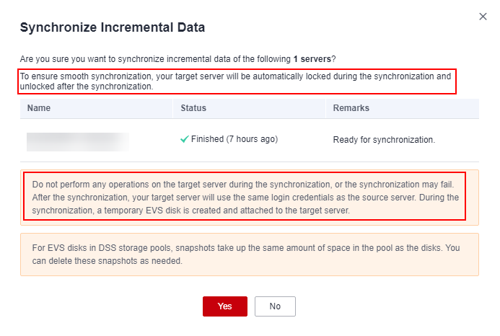Confirm synchronization with the Yes button

pos(224,306)
